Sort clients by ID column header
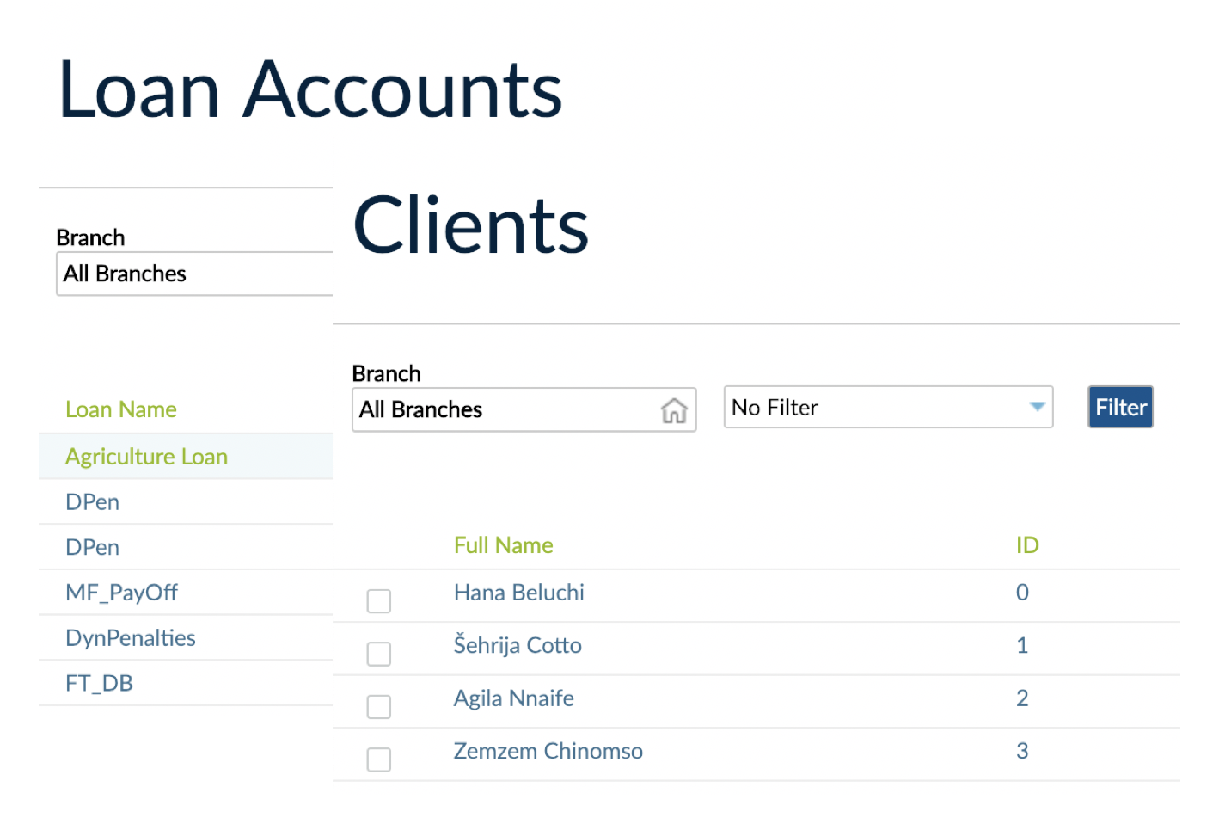This screenshot has width=1219, height=824. coord(1026,545)
